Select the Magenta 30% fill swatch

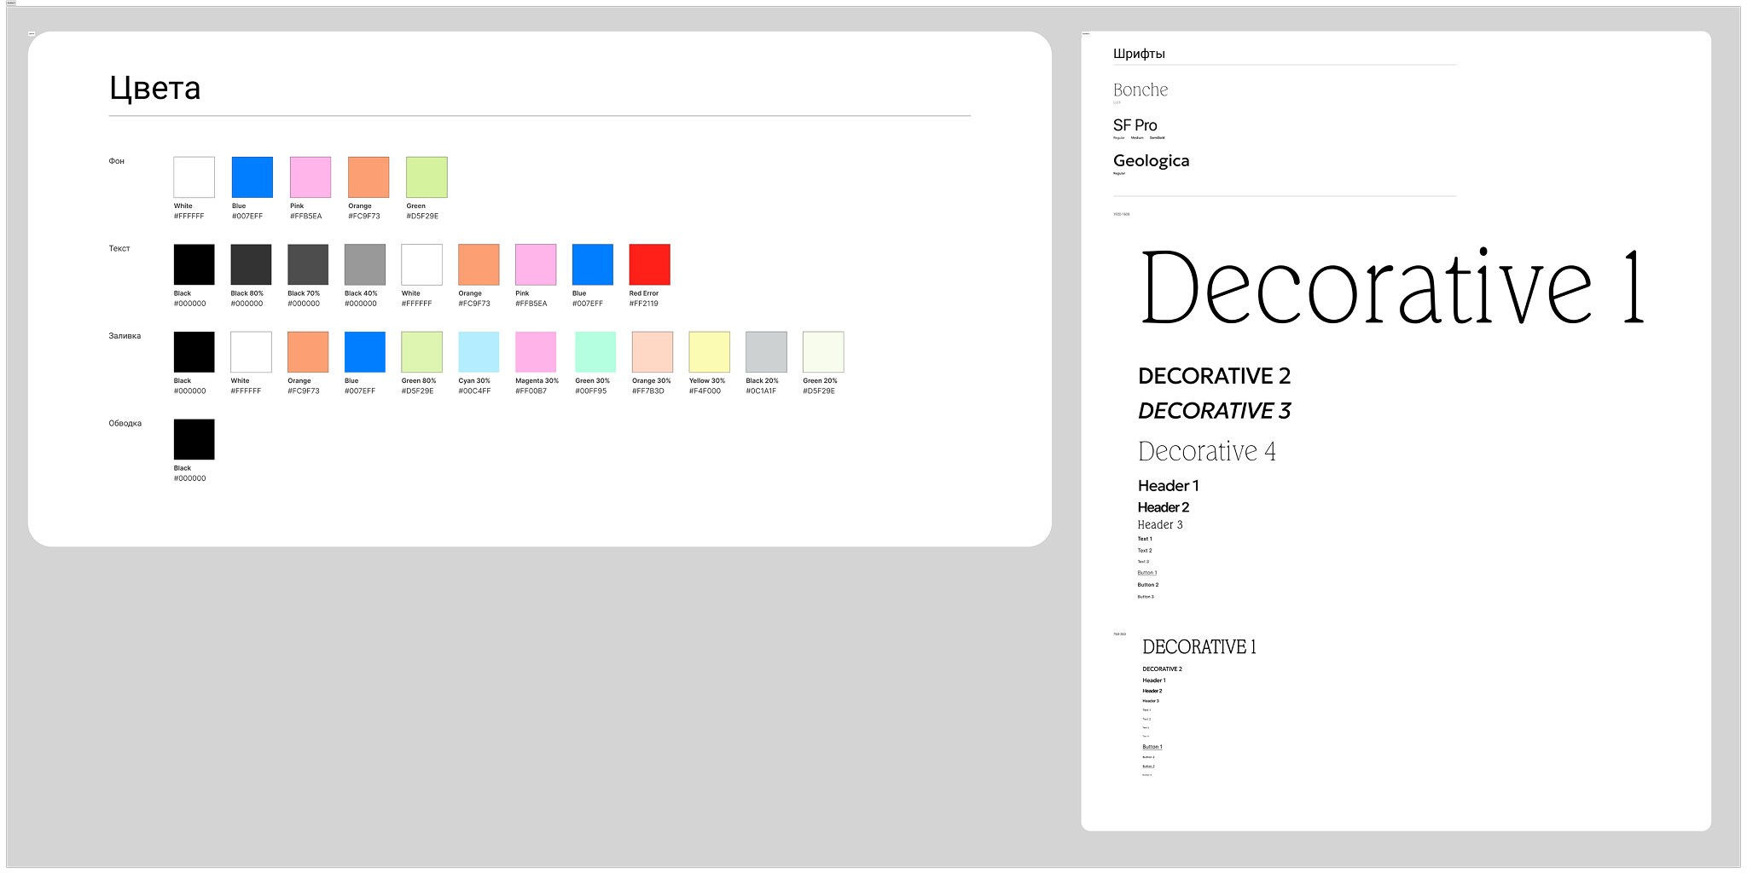point(536,352)
